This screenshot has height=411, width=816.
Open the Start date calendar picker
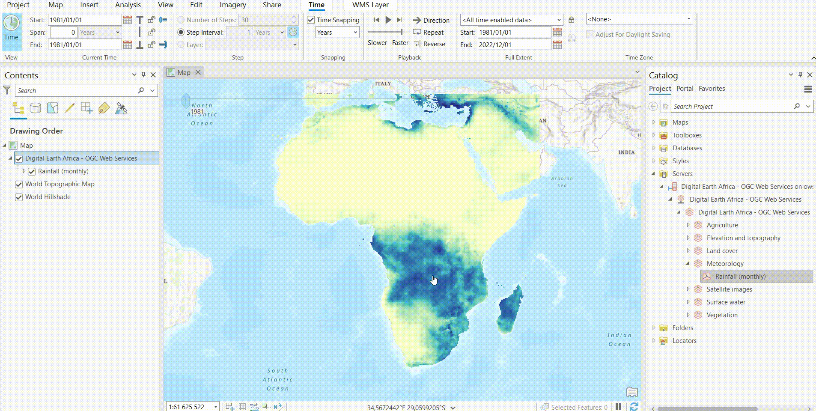[x=127, y=20]
